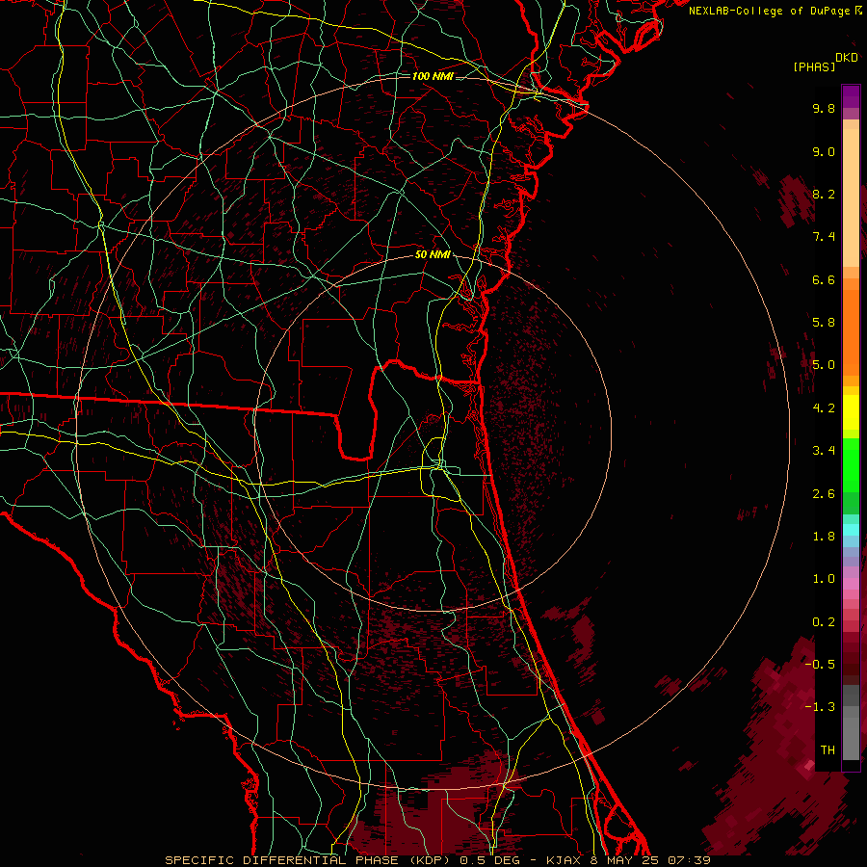Viewport: 867px width, 867px height.
Task: Click the cyan color bar segment
Action: click(x=851, y=530)
